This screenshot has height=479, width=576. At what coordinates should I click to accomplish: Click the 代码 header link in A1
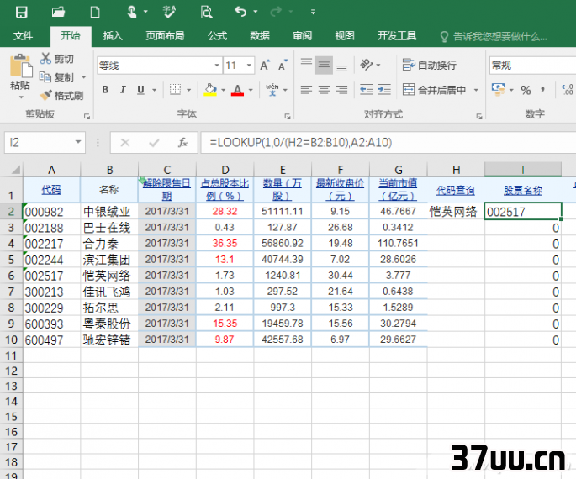point(51,190)
